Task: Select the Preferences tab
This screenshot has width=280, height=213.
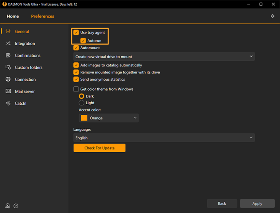Action: [x=42, y=16]
